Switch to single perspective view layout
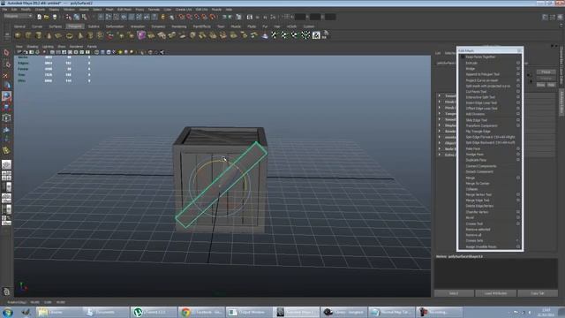The image size is (565, 318). 6,165
